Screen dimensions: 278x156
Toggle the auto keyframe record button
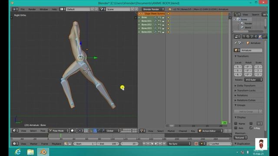(x=196, y=143)
